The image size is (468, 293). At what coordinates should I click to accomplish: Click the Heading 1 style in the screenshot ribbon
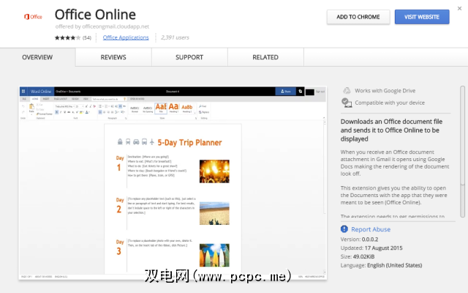[174, 108]
